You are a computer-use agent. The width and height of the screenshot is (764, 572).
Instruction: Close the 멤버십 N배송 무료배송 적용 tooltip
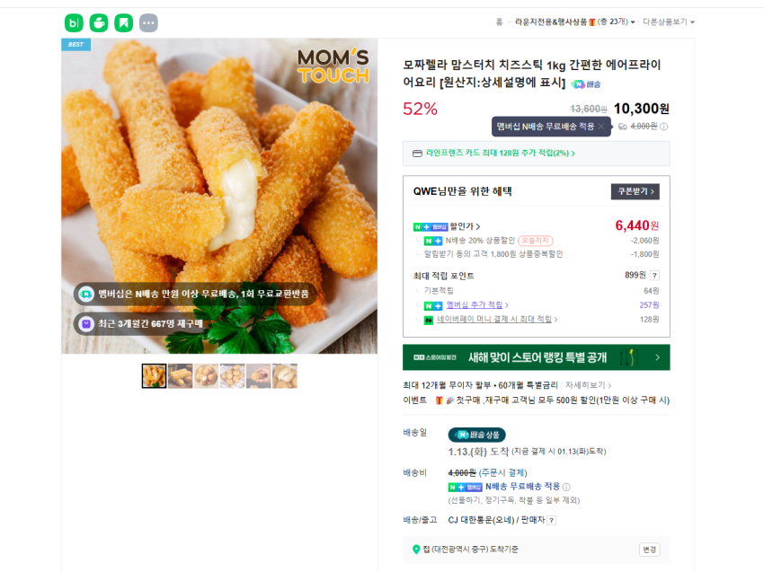coord(601,127)
